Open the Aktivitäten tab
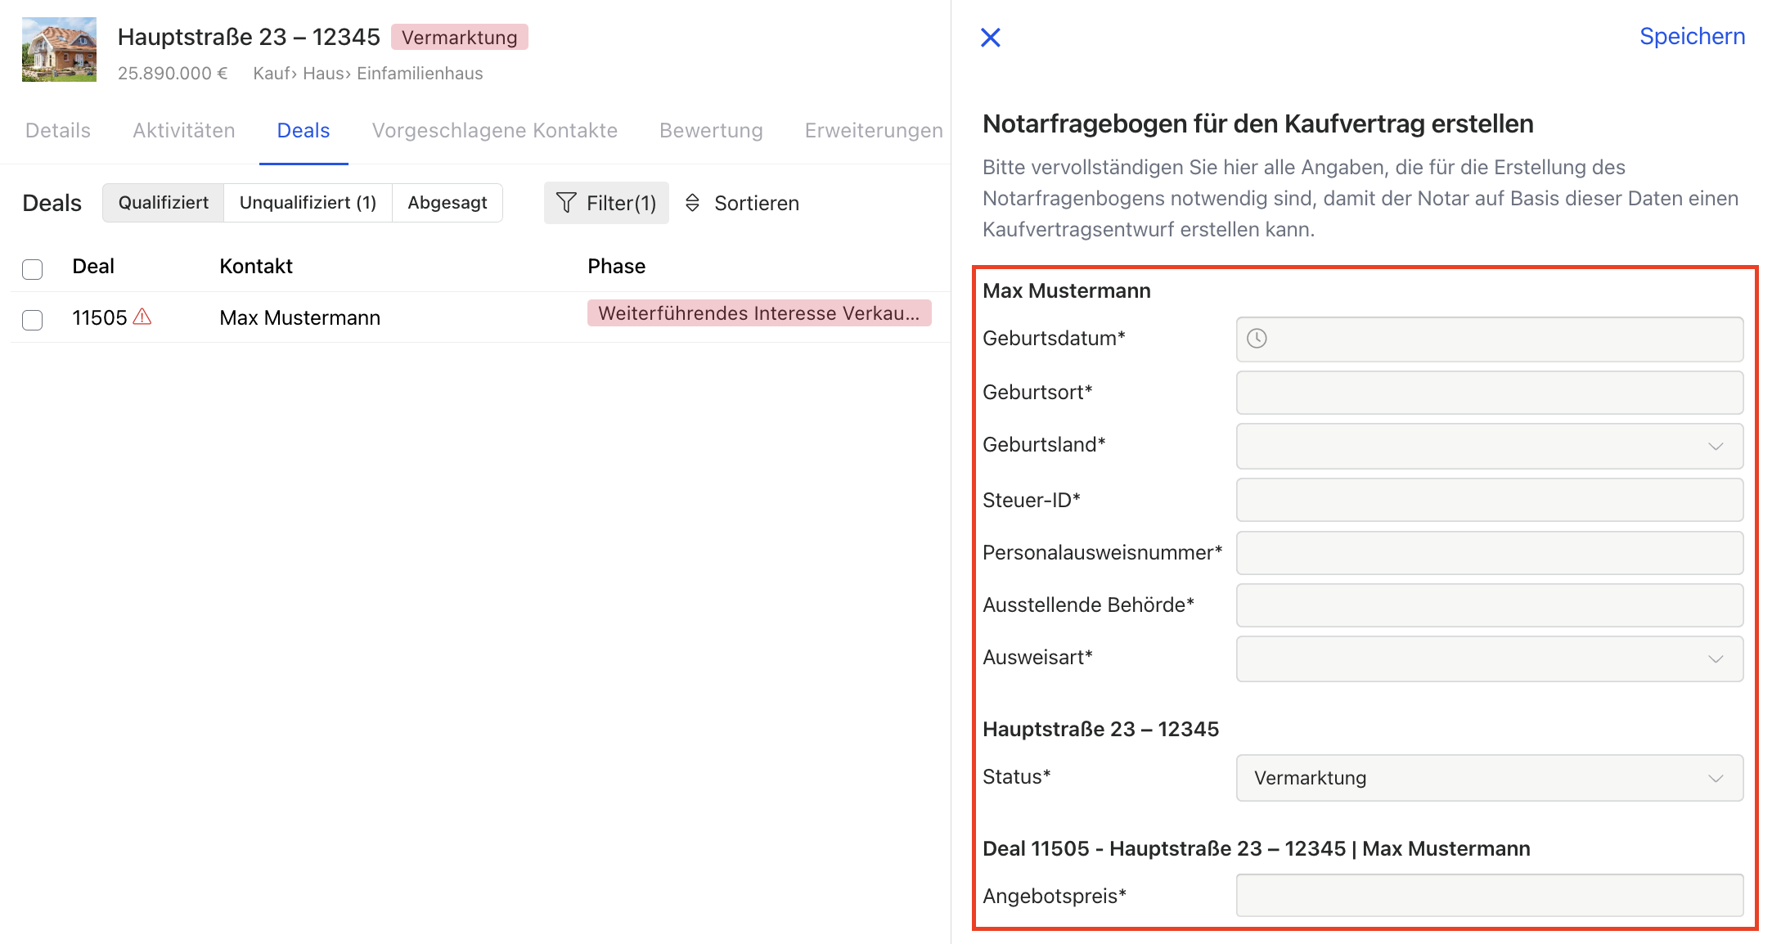The image size is (1772, 944). click(x=184, y=131)
